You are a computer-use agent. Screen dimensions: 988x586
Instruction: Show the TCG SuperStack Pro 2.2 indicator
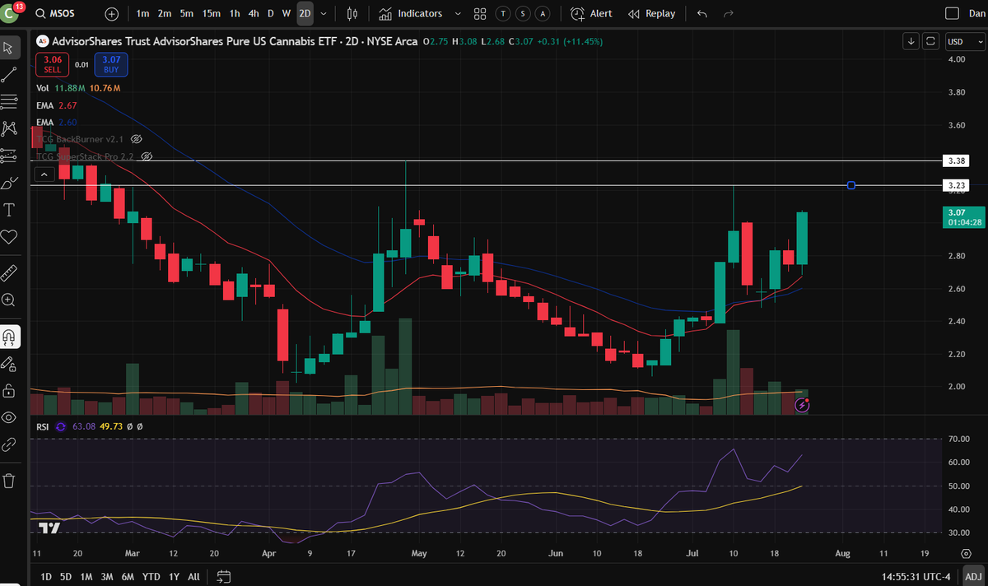[147, 156]
